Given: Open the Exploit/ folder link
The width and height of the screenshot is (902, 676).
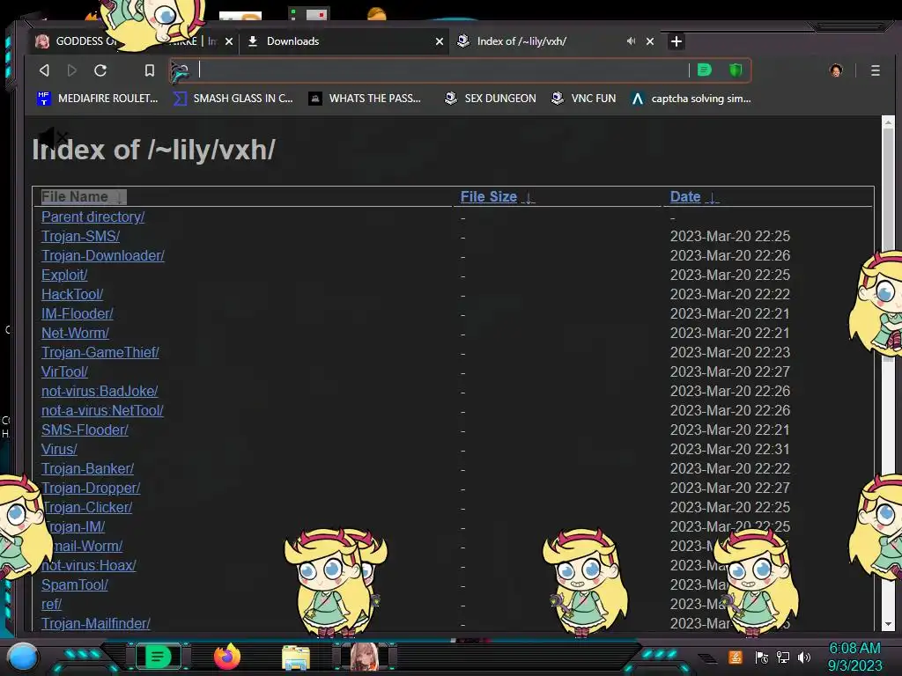Looking at the screenshot, I should click(64, 275).
